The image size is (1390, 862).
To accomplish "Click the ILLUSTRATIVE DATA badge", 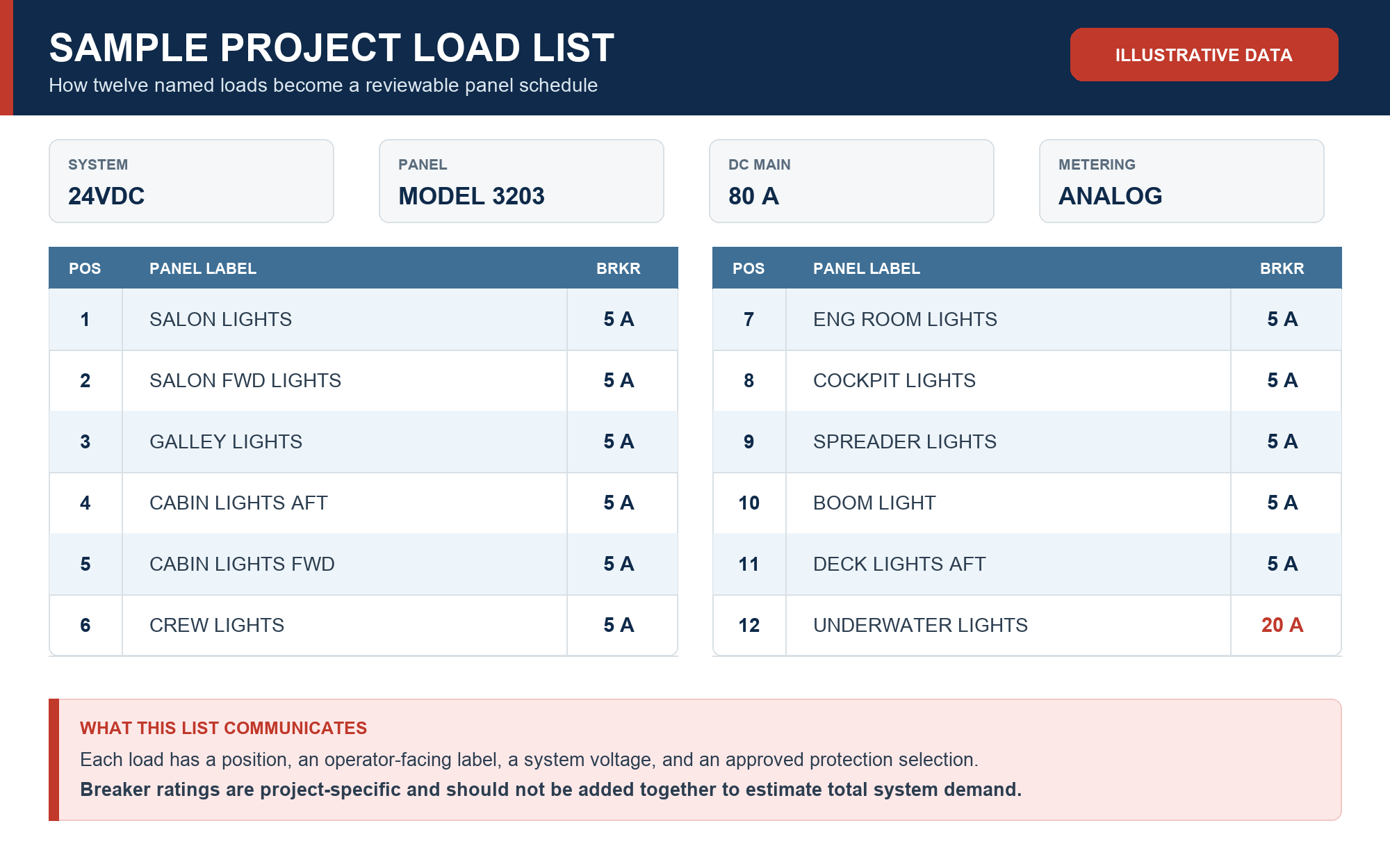I will pos(1204,55).
